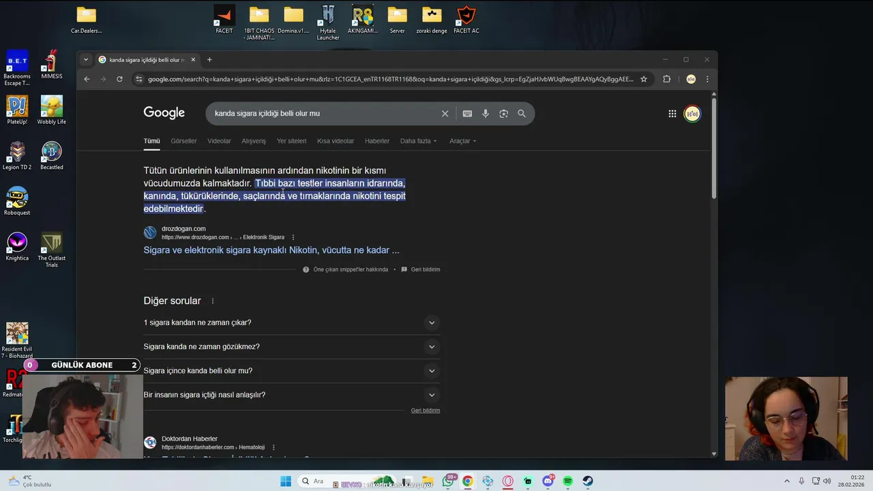The width and height of the screenshot is (873, 491).
Task: Select the Legion TD 2 desktop icon
Action: click(x=17, y=156)
